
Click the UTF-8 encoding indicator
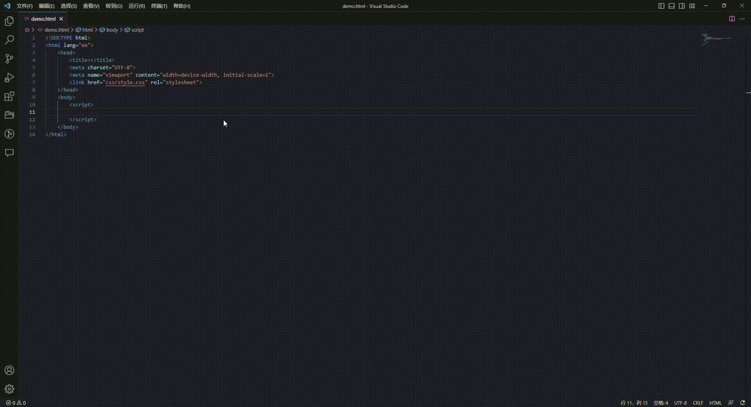(x=681, y=403)
